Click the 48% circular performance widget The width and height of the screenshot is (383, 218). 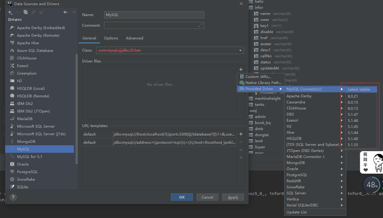click(x=372, y=185)
